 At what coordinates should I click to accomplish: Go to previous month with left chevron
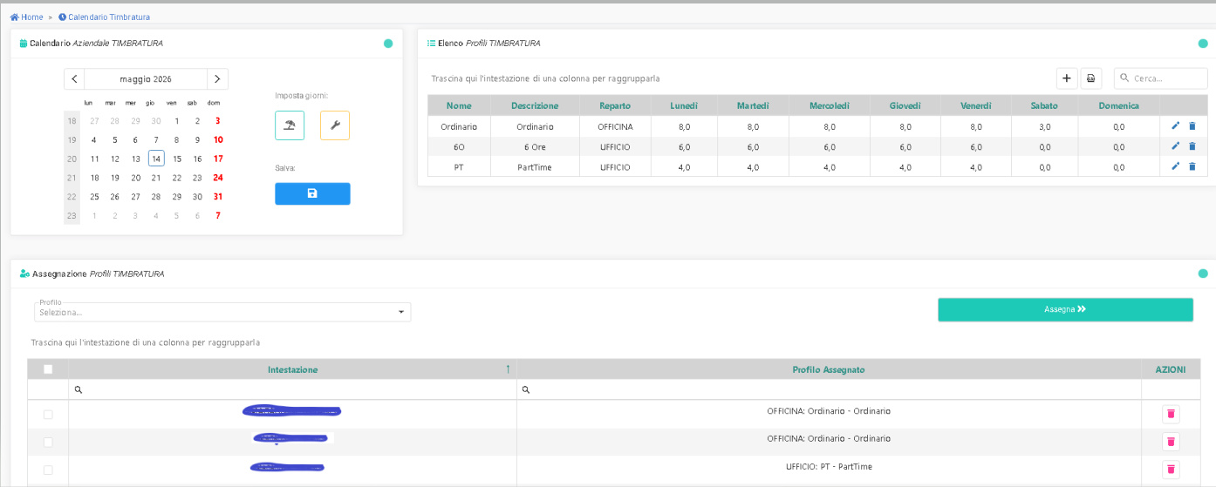(x=74, y=78)
